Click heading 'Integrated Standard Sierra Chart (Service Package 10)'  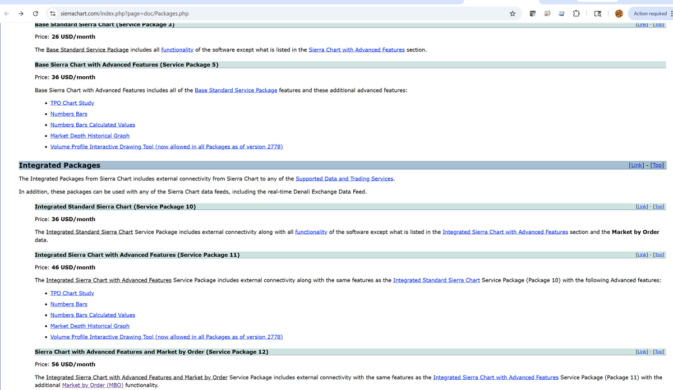[116, 207]
